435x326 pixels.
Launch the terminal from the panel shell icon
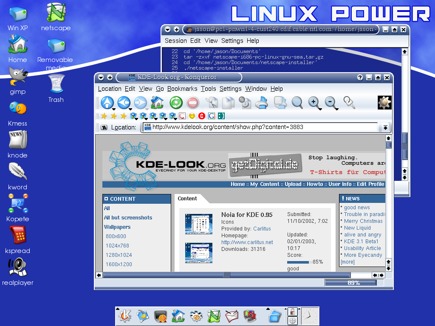coord(161,316)
